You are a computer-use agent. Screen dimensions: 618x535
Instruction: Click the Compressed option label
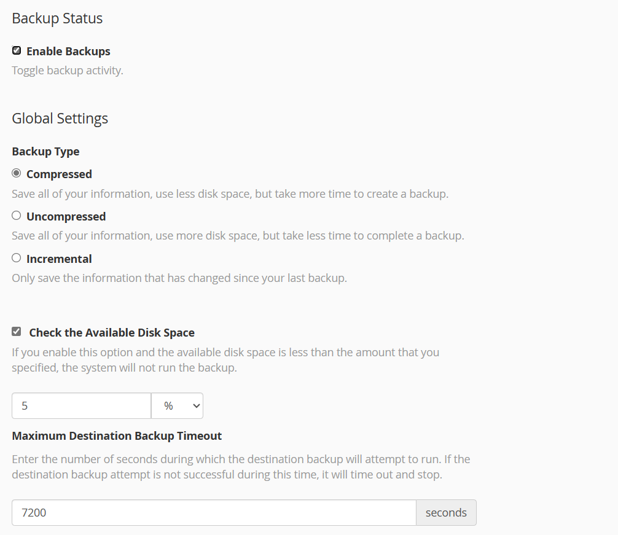[59, 174]
